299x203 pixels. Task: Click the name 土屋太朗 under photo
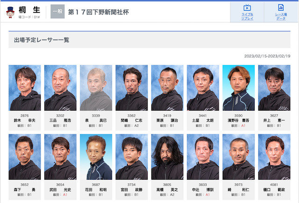203,120
